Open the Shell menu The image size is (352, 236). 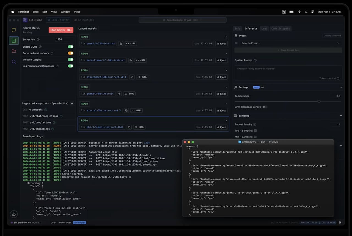pyautogui.click(x=35, y=12)
